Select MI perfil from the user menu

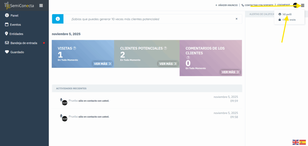coord(287,14)
